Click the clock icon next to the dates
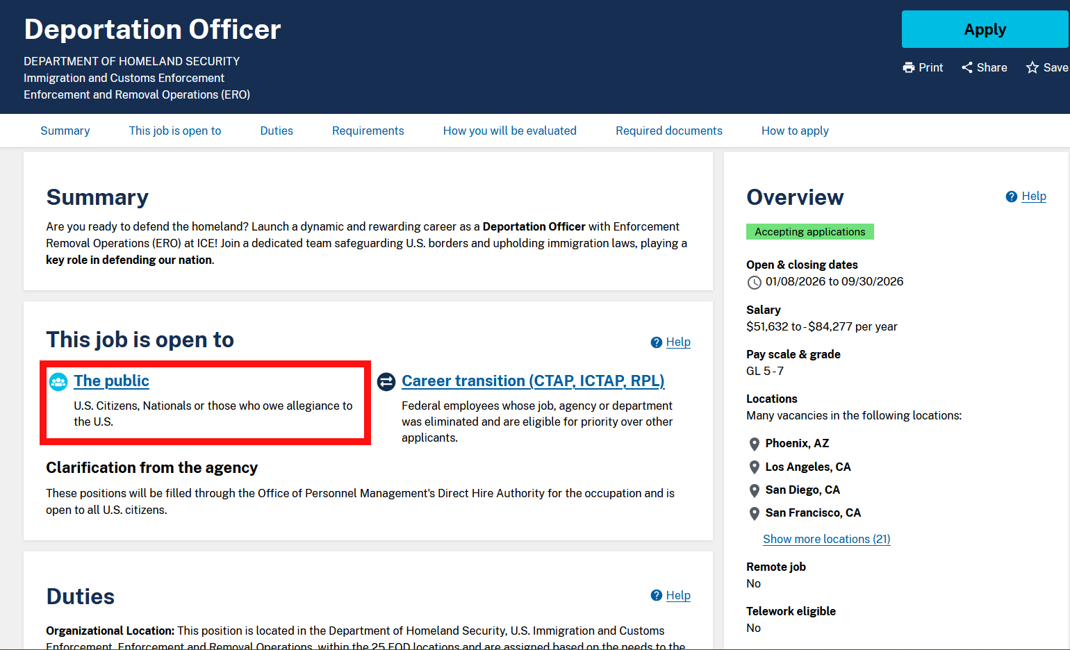1070x650 pixels. click(x=754, y=282)
